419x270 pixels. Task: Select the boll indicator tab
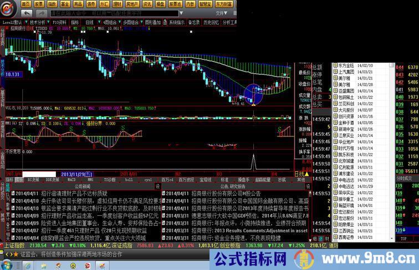(x=129, y=180)
